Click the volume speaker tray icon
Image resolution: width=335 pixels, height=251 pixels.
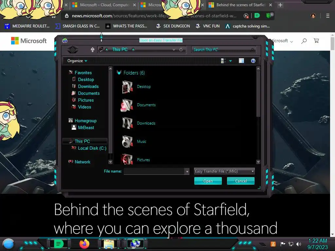pos(299,244)
